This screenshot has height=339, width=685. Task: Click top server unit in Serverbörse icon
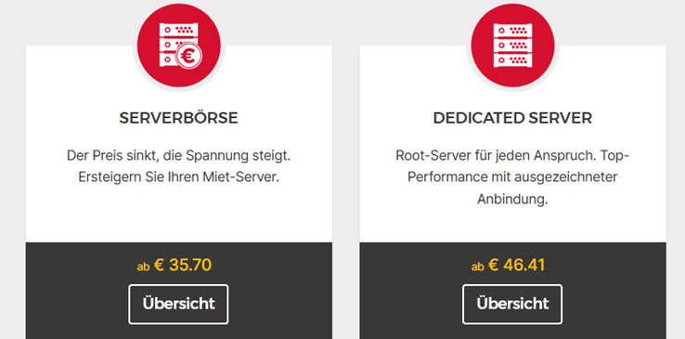click(x=179, y=30)
